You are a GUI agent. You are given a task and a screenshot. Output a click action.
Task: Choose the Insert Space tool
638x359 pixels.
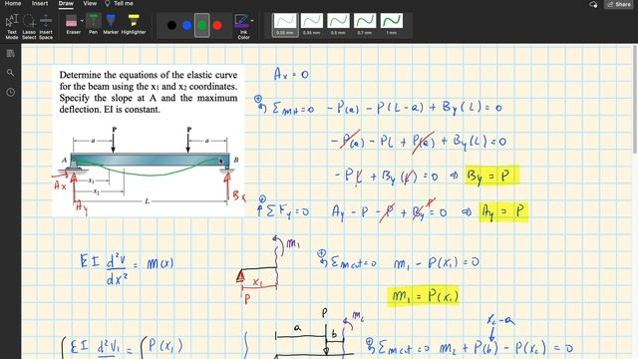[46, 26]
